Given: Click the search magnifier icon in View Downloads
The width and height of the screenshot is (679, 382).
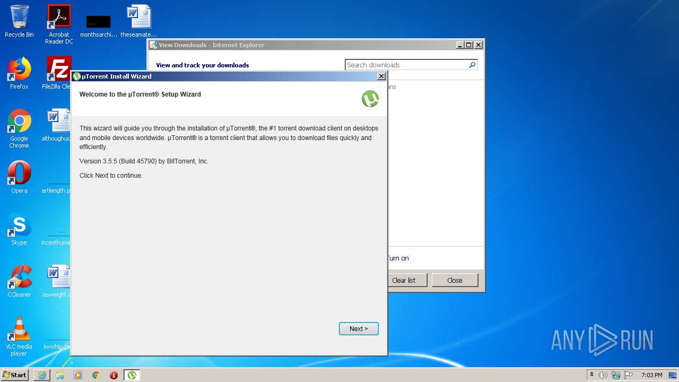Looking at the screenshot, I should pyautogui.click(x=472, y=65).
